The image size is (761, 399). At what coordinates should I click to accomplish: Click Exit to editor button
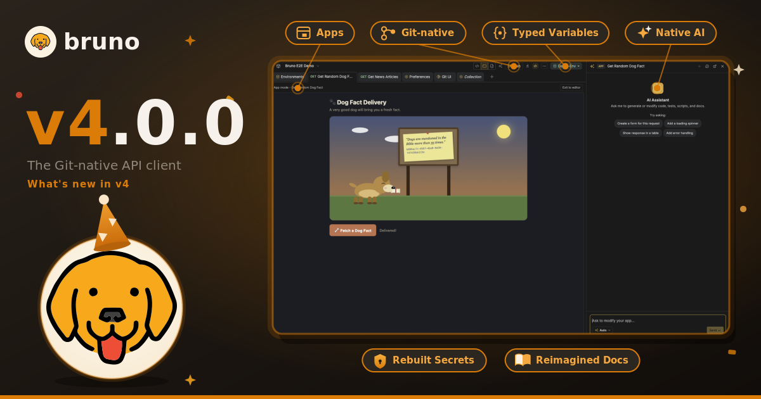(x=571, y=87)
